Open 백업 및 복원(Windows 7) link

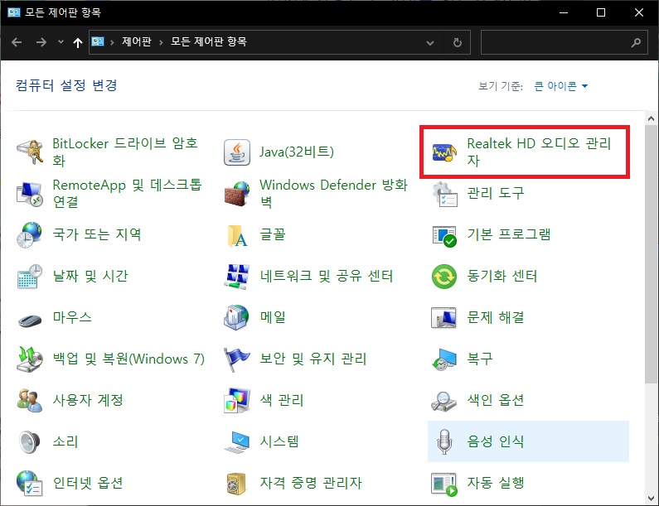(x=128, y=359)
